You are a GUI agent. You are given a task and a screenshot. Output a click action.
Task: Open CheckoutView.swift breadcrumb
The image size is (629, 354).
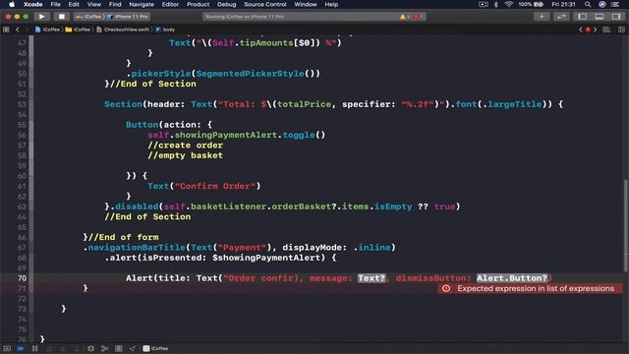click(x=123, y=29)
